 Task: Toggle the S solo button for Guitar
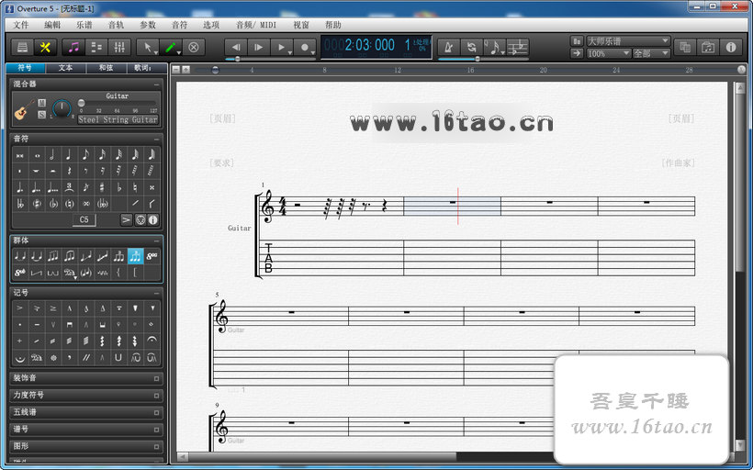(x=41, y=115)
